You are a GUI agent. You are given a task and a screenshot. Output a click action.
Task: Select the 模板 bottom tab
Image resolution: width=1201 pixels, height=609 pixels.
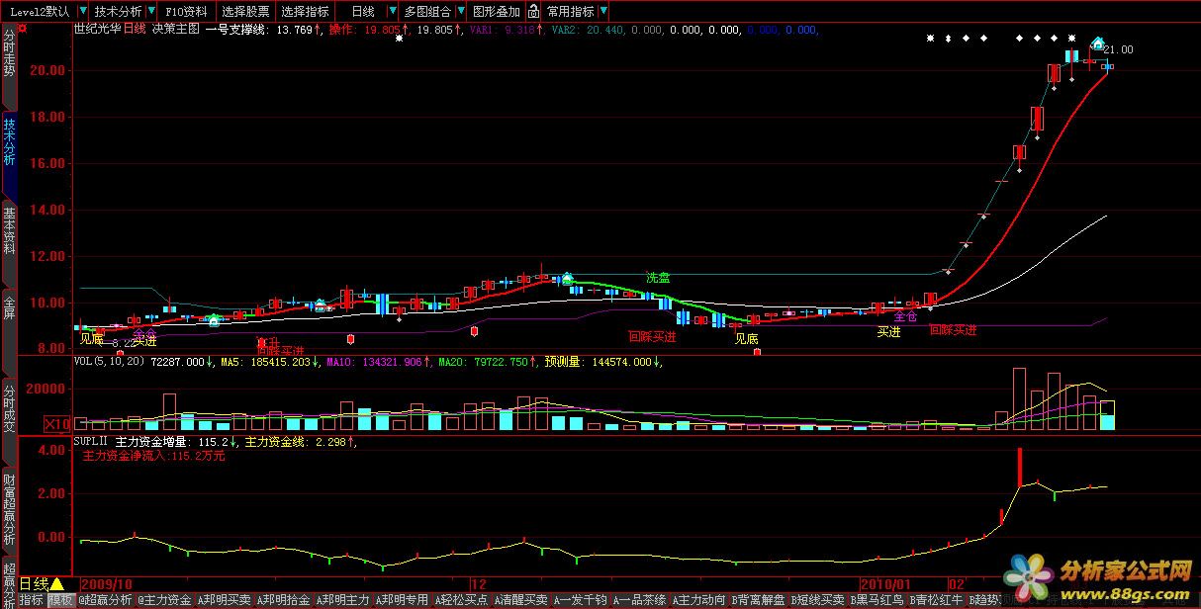(60, 600)
